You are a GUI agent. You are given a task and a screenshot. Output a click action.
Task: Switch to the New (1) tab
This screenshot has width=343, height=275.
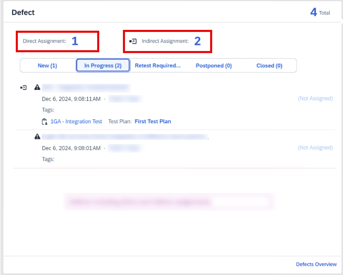click(47, 66)
